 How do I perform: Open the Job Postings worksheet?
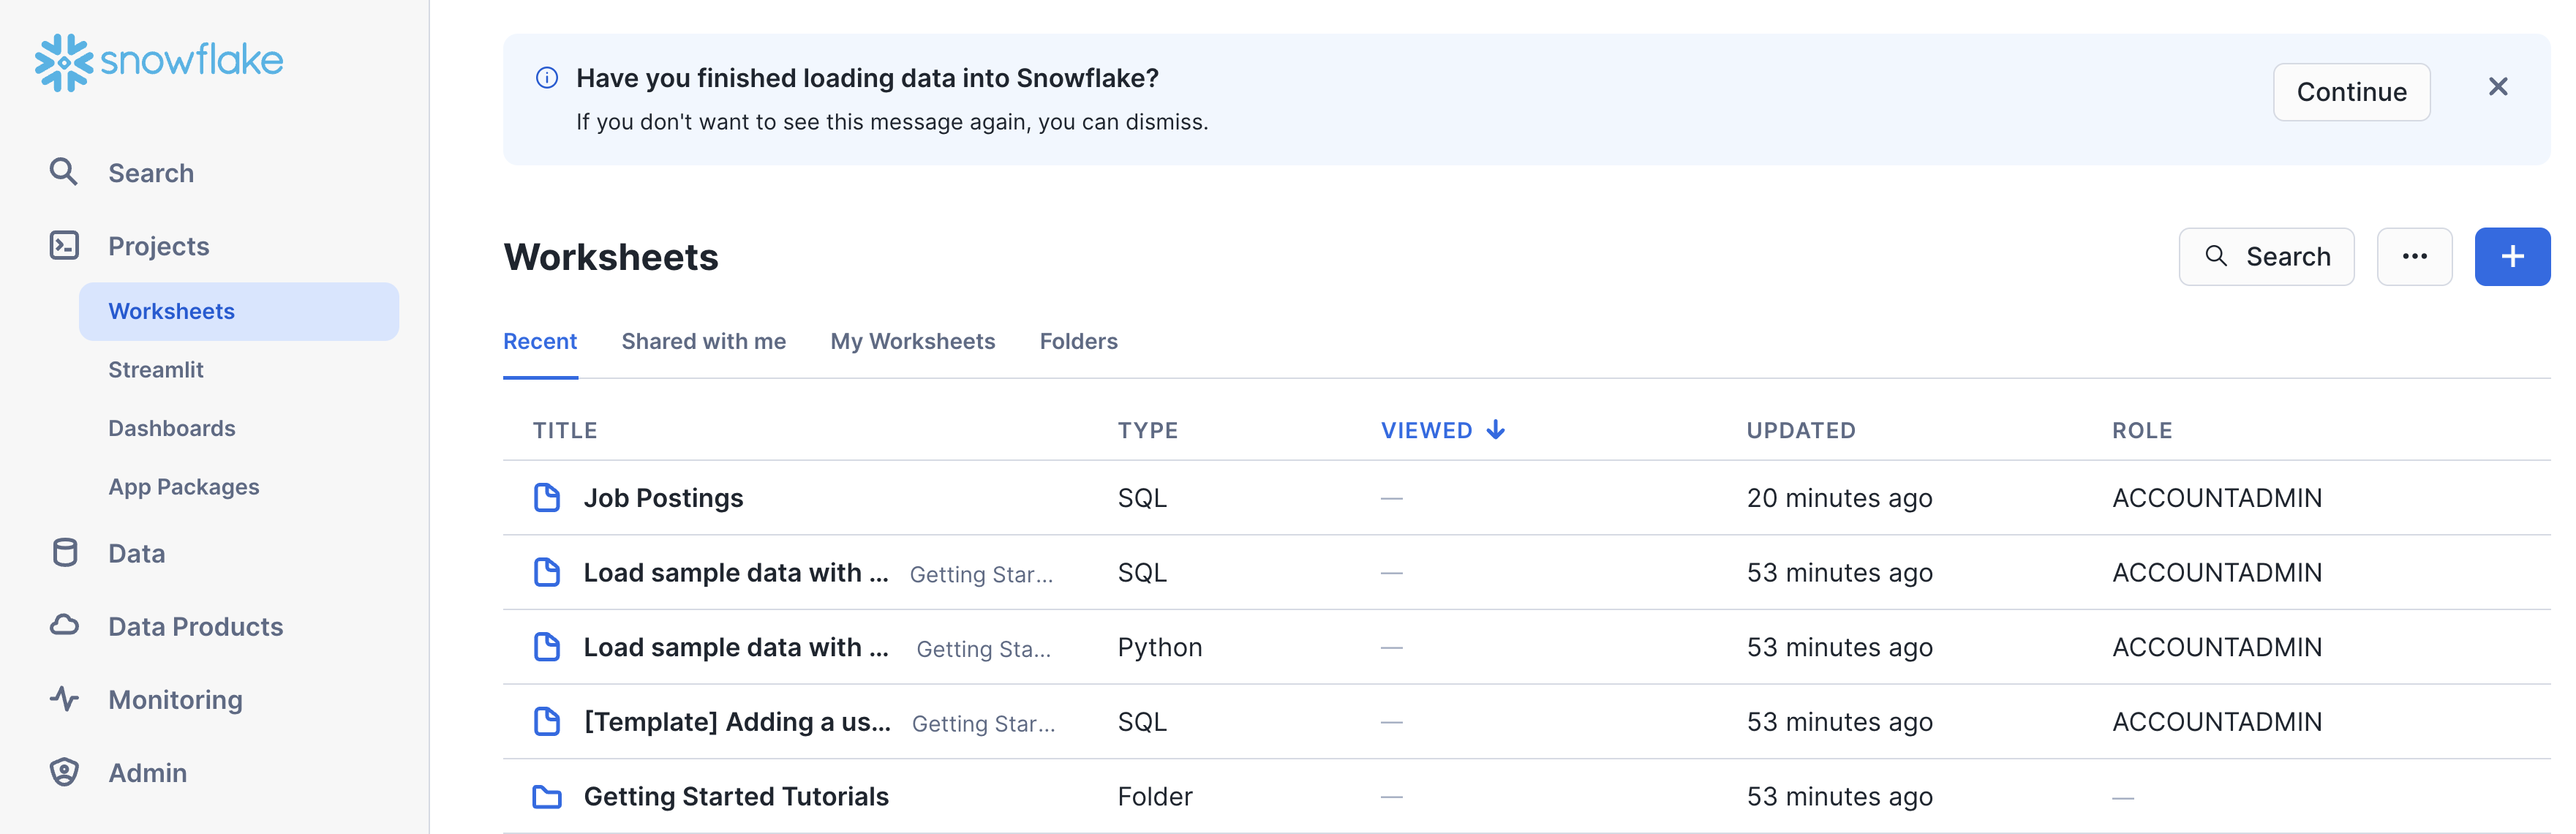[x=663, y=498]
